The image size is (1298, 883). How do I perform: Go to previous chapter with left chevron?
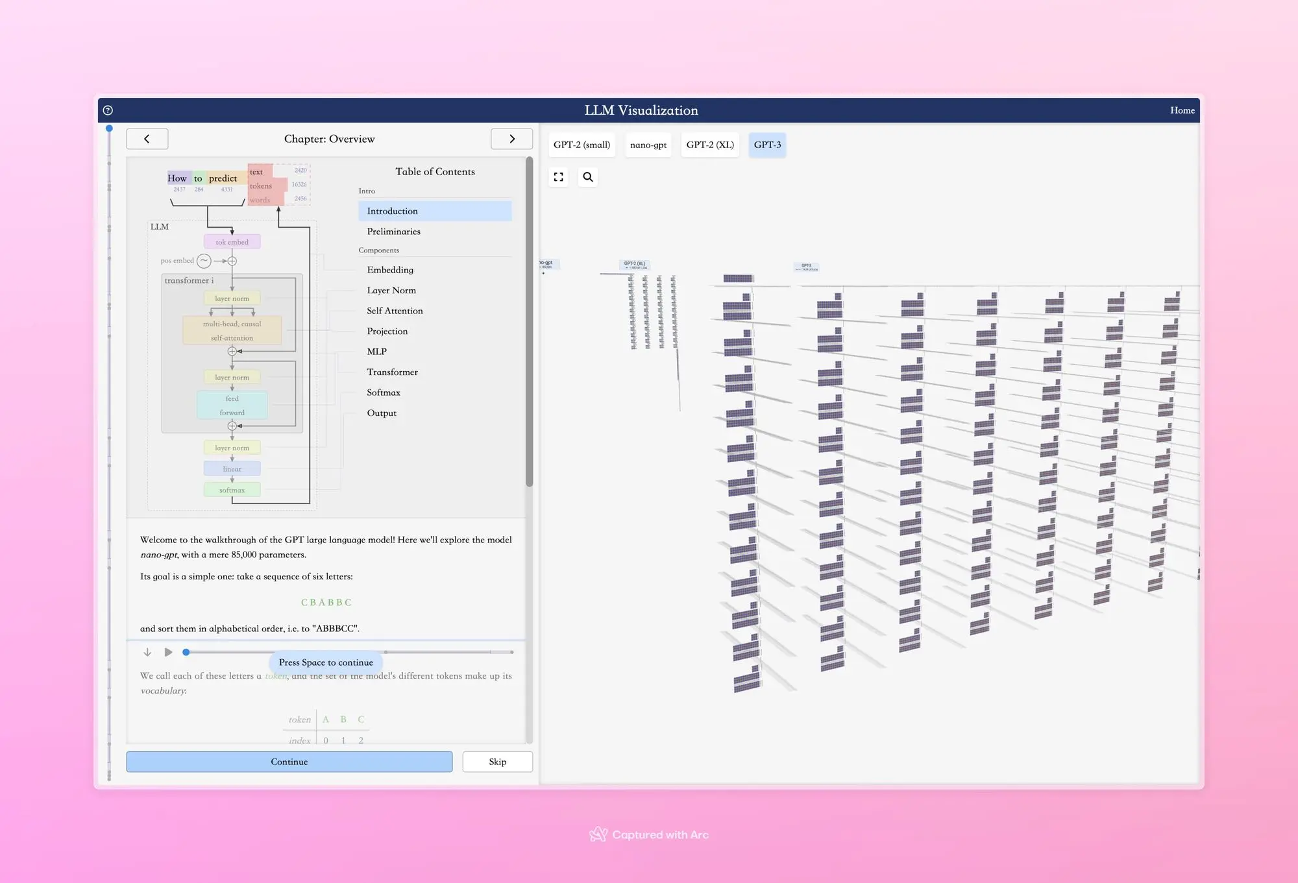(x=147, y=139)
